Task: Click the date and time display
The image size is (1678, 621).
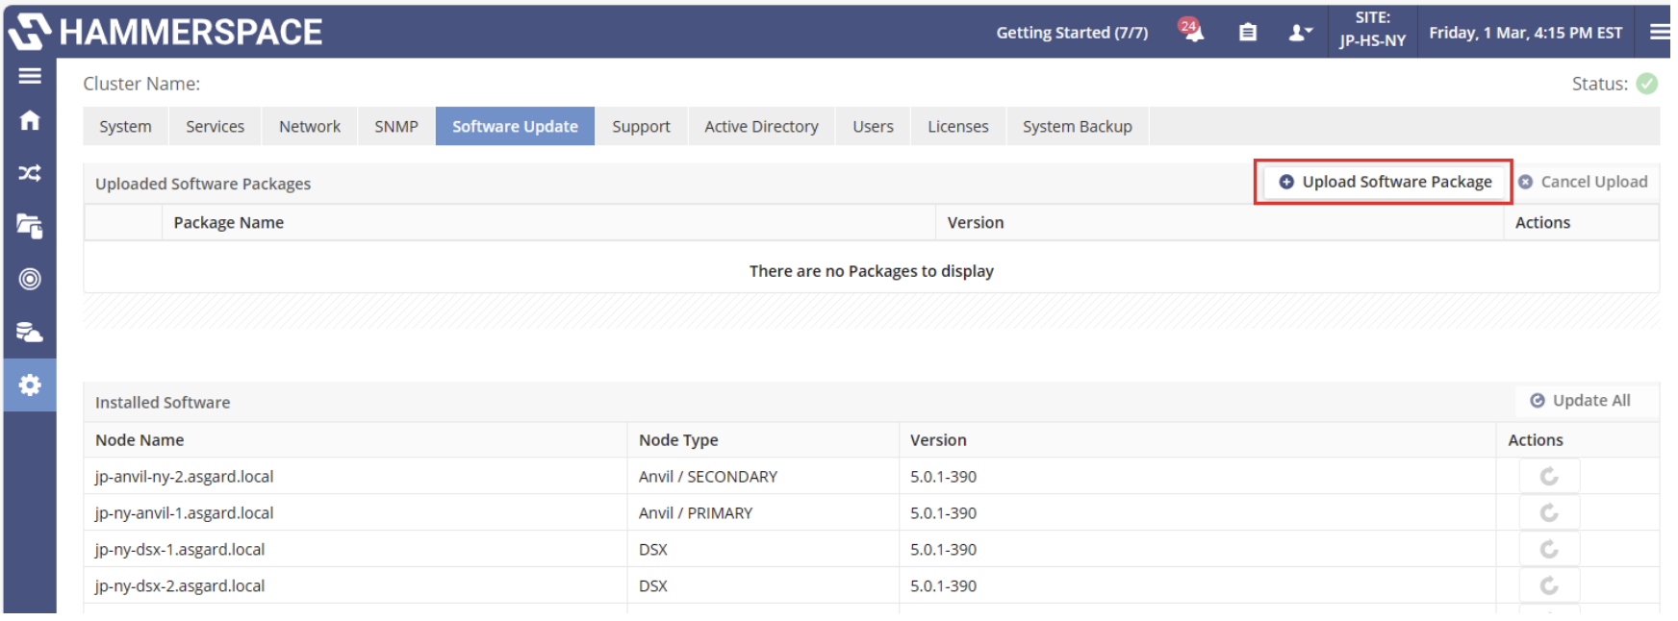Action: tap(1525, 33)
